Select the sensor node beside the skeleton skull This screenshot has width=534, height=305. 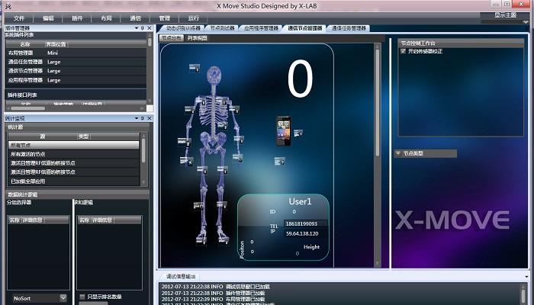(x=195, y=68)
